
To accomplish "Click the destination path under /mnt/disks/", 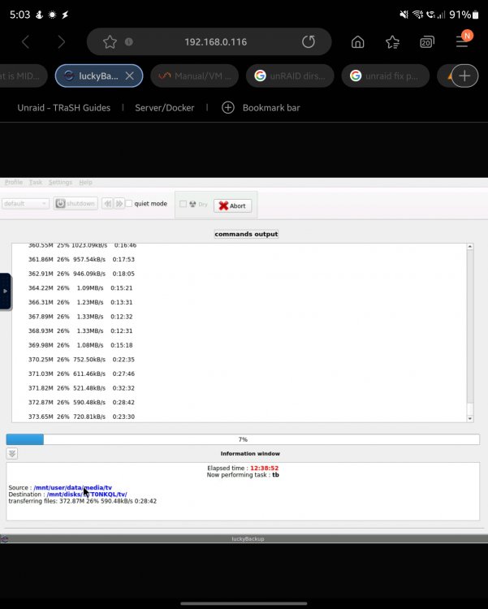I will pos(87,495).
